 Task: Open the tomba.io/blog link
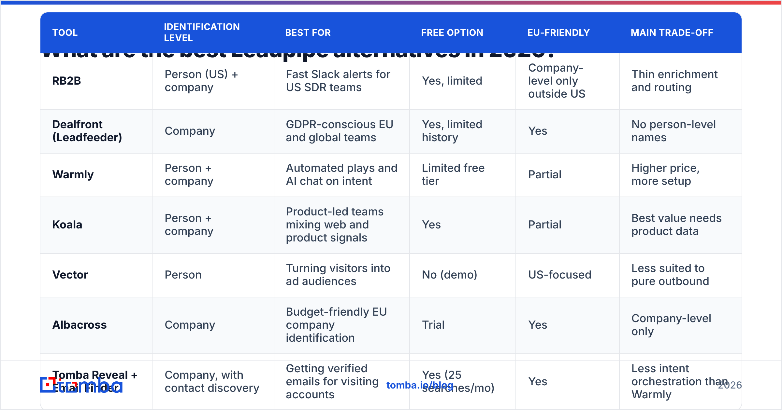pos(420,385)
